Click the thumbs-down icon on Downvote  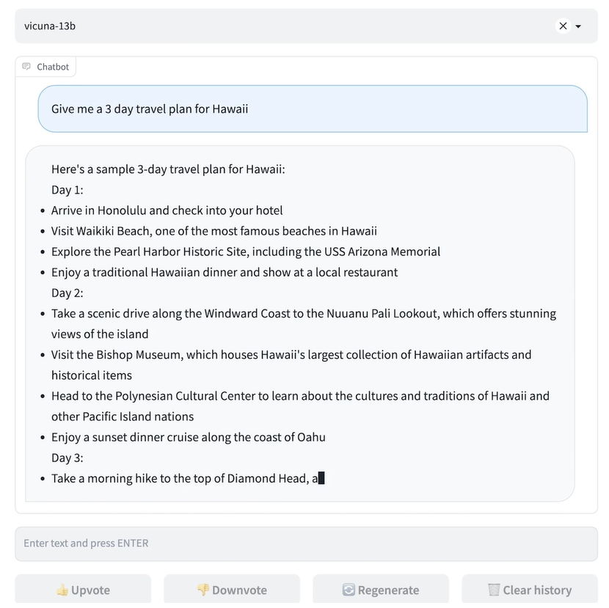[203, 590]
